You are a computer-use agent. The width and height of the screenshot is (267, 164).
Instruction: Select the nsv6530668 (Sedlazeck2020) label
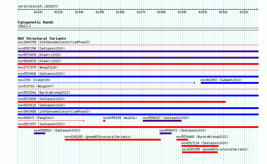click(41, 74)
